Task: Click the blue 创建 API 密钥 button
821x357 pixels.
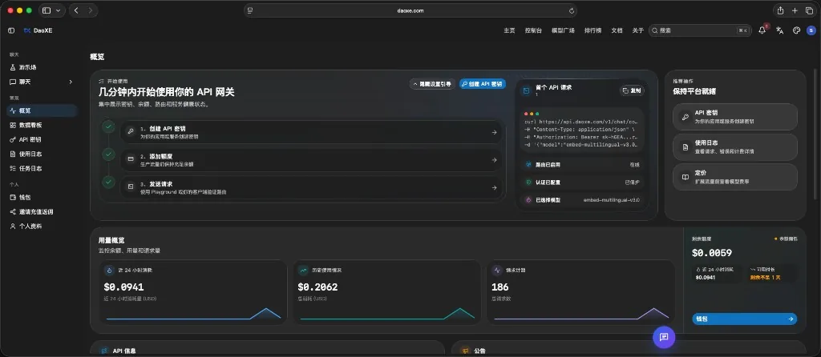Action: (x=482, y=83)
